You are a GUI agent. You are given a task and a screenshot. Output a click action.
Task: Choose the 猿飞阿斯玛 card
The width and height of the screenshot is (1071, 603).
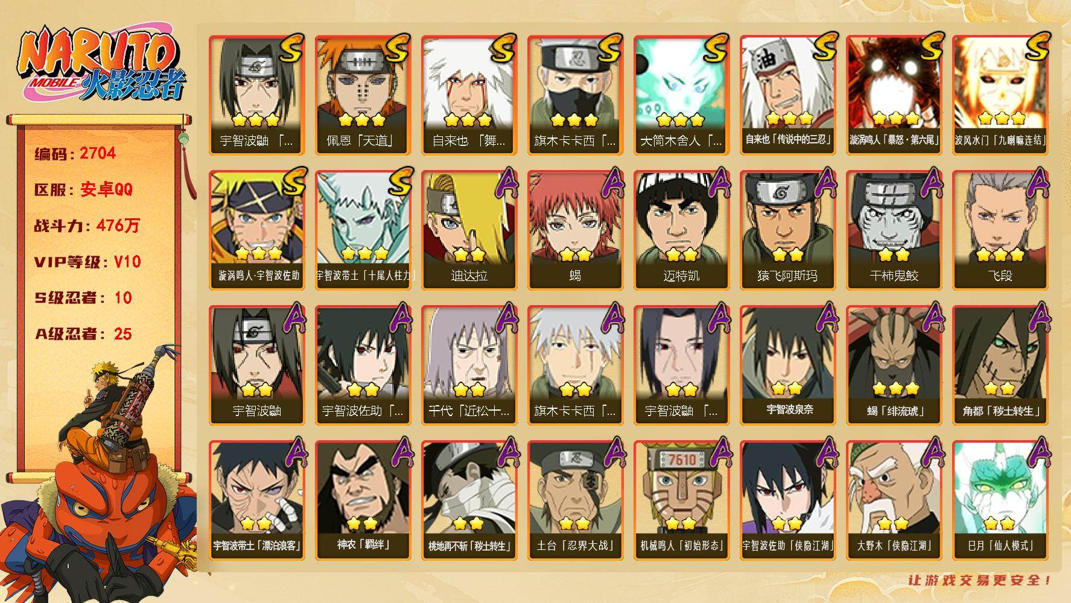coord(787,230)
